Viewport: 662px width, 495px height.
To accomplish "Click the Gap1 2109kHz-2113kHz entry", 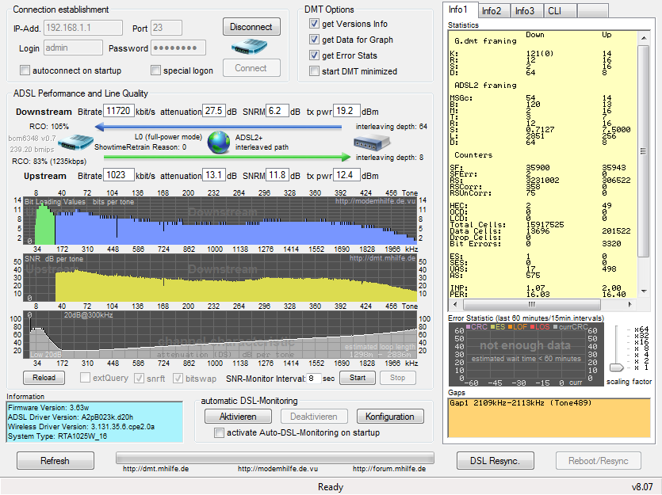I will pyautogui.click(x=520, y=403).
